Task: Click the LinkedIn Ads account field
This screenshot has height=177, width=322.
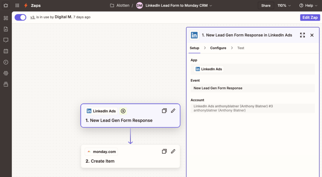Action: (253, 108)
